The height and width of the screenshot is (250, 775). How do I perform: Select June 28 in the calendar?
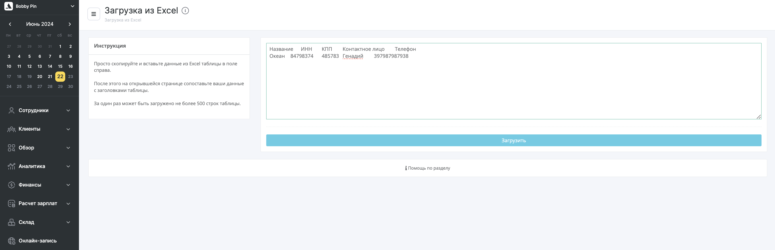[x=50, y=87]
